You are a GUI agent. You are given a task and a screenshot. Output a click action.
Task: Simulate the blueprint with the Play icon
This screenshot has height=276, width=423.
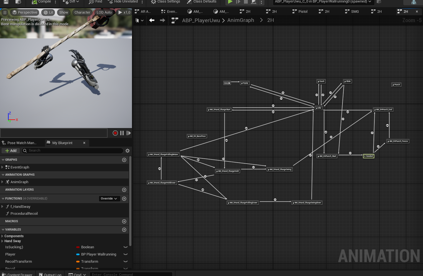(230, 2)
